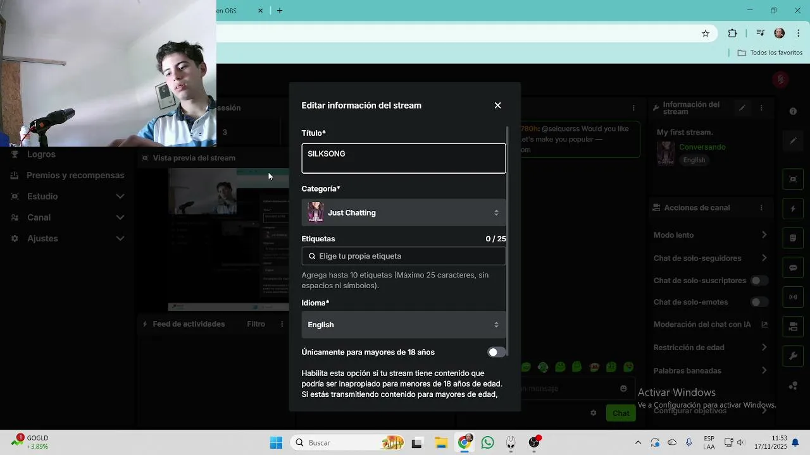
Task: Click the three-circles icon in right sidebar
Action: 793,386
